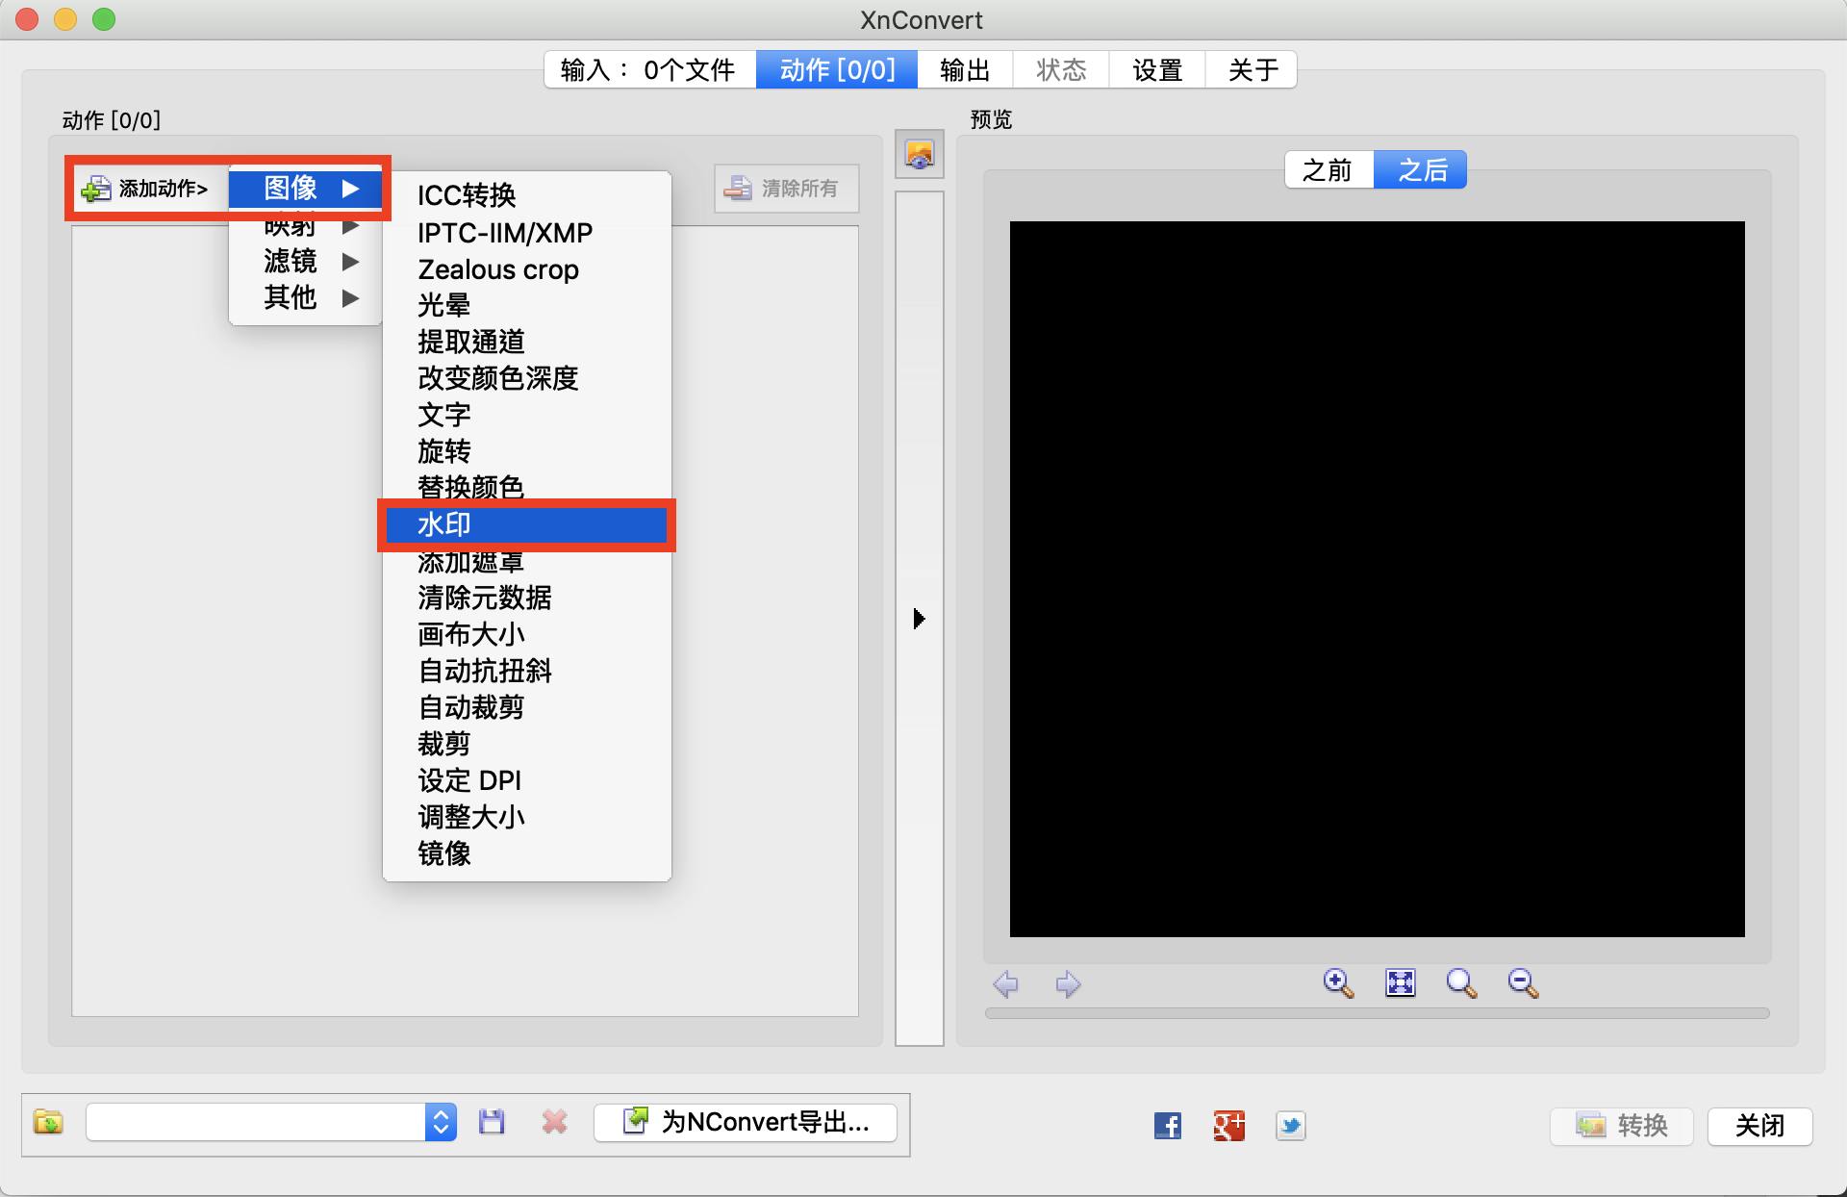Click the 关闭 button
The width and height of the screenshot is (1847, 1197).
[1759, 1126]
